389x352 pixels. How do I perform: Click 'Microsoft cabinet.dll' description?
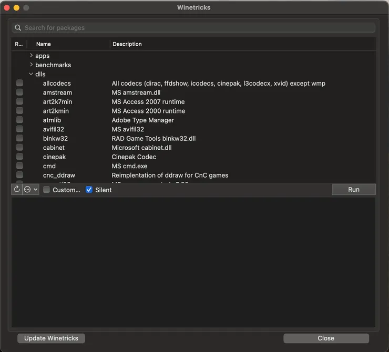(141, 148)
